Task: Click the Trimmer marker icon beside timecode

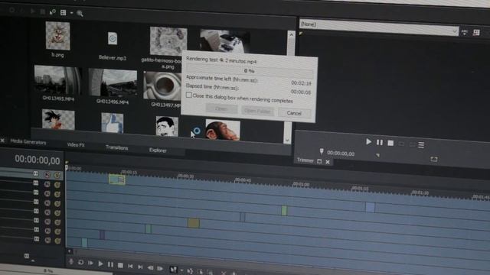Action: pyautogui.click(x=322, y=151)
